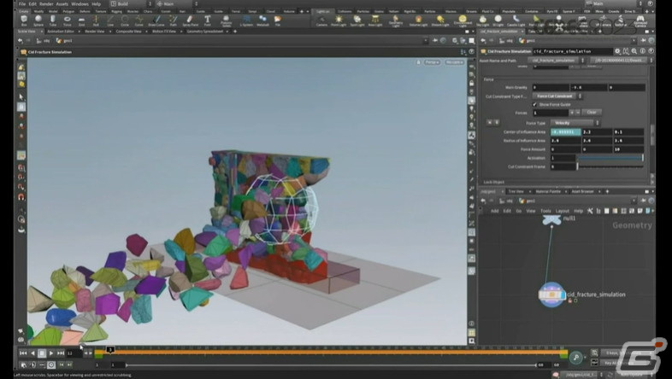Open the Main radial menu dropdown
672x379 pixels.
coord(177,4)
